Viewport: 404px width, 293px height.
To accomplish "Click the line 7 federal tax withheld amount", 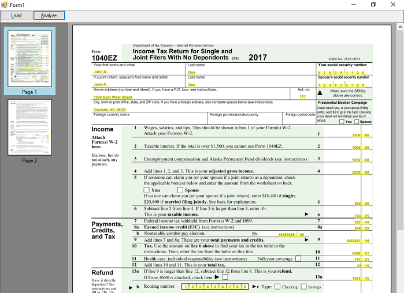I will (362, 222).
